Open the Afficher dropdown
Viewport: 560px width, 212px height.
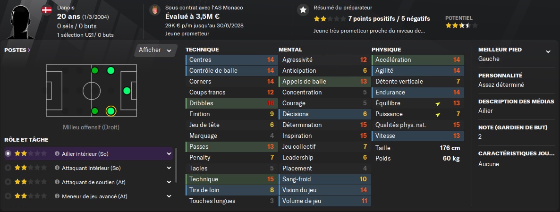[x=155, y=50]
